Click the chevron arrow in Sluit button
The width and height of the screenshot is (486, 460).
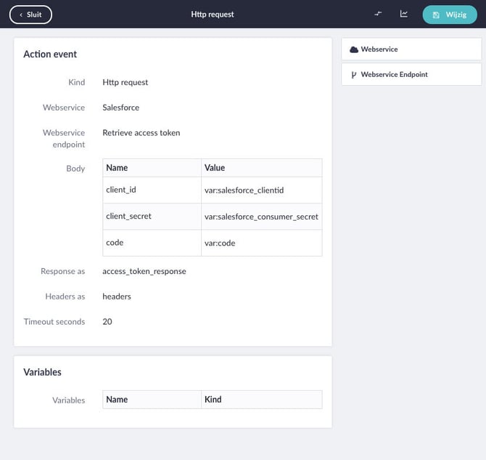21,15
